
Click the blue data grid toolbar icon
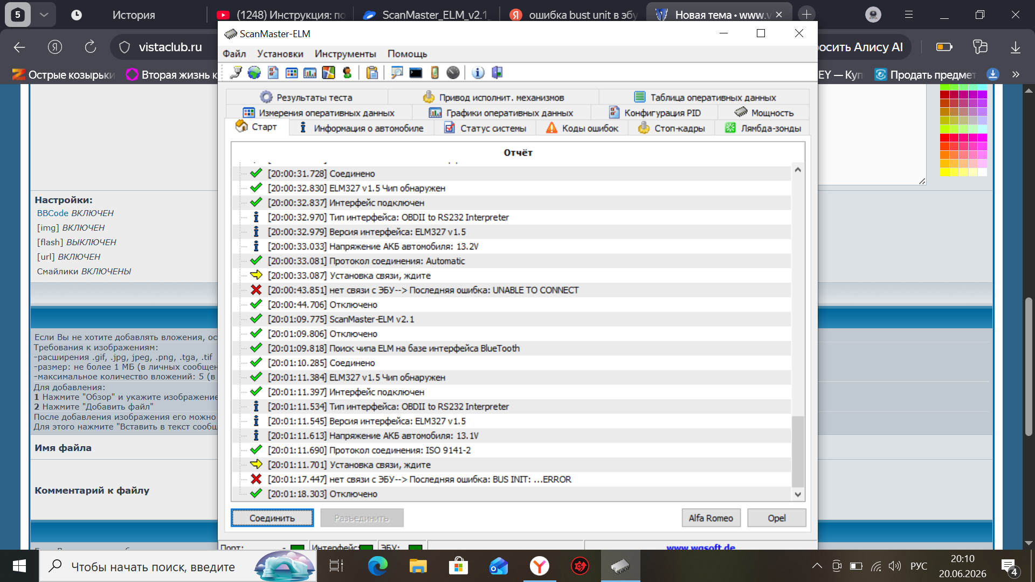pos(292,73)
